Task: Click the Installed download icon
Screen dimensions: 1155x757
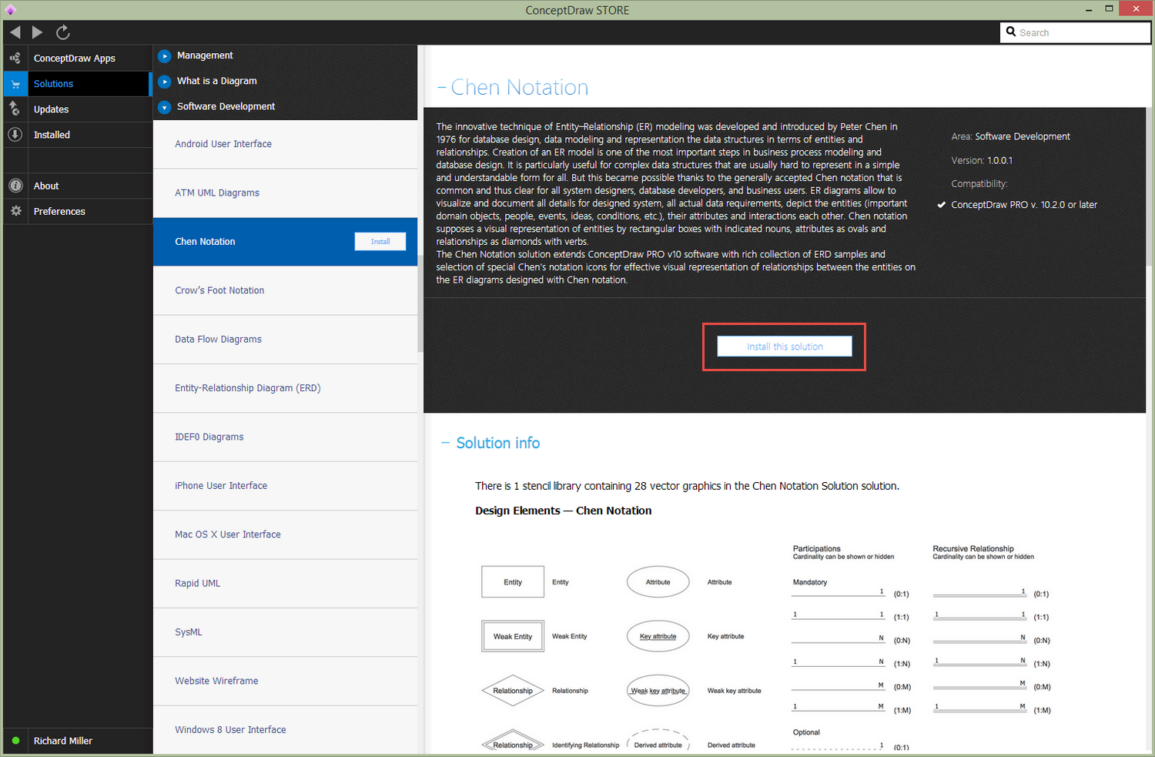Action: point(15,135)
